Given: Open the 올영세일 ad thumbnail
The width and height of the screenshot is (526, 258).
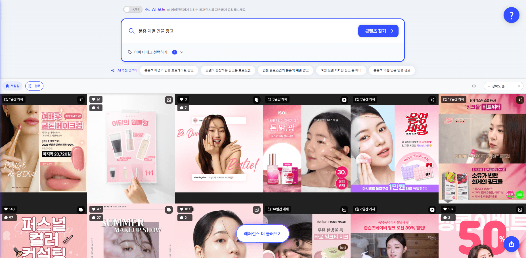Looking at the screenshot, I should tap(395, 148).
